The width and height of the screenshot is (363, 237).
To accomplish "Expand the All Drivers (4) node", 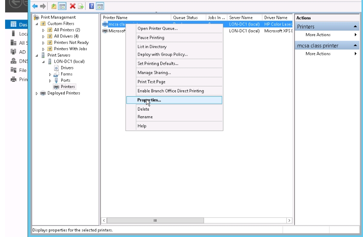I will (43, 36).
